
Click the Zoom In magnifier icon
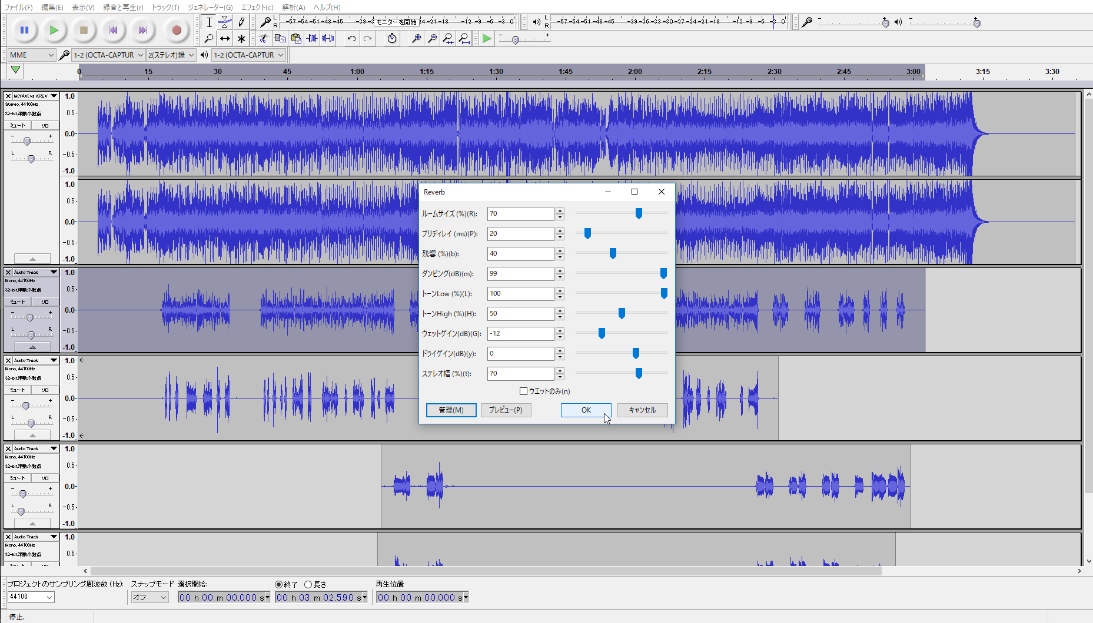coord(416,39)
